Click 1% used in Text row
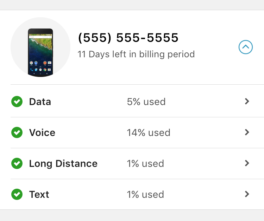The image size is (264, 221). [145, 194]
